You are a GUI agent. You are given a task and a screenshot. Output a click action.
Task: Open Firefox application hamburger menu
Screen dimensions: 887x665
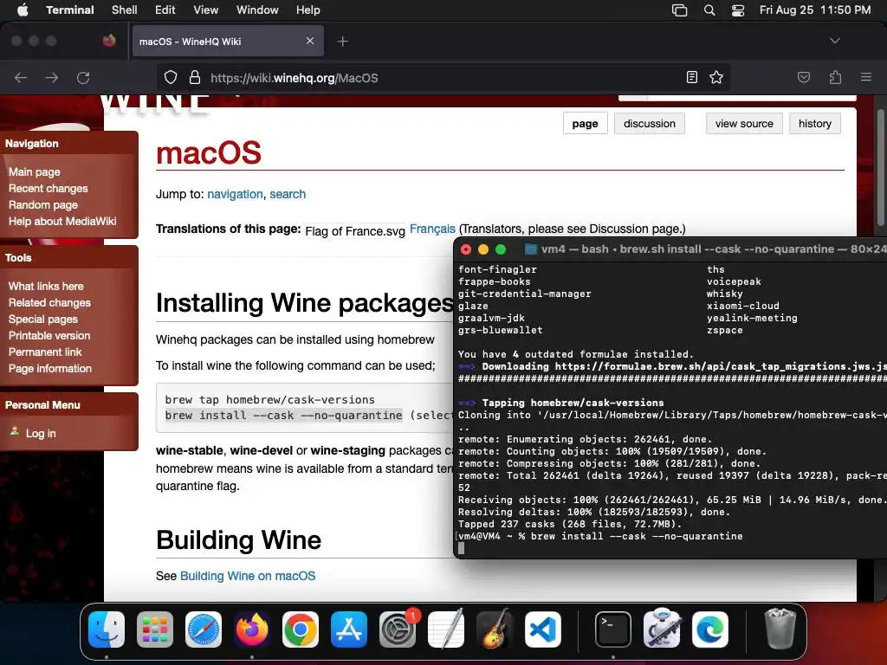[866, 77]
